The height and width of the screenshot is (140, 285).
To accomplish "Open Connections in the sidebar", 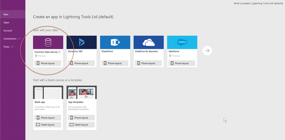I will tap(13, 39).
